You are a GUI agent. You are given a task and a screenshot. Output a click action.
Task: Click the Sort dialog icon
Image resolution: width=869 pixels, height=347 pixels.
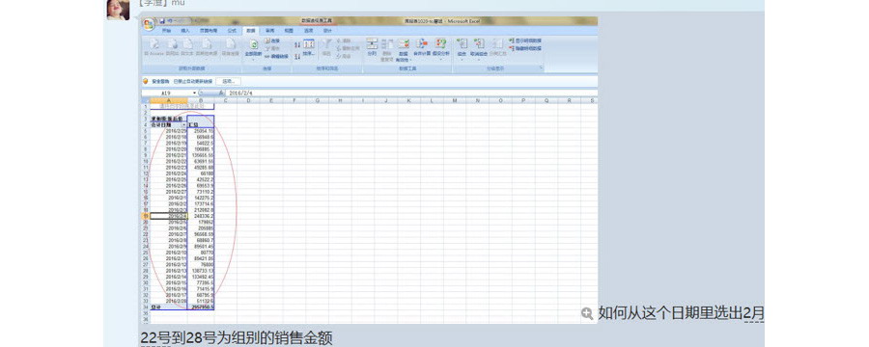309,44
